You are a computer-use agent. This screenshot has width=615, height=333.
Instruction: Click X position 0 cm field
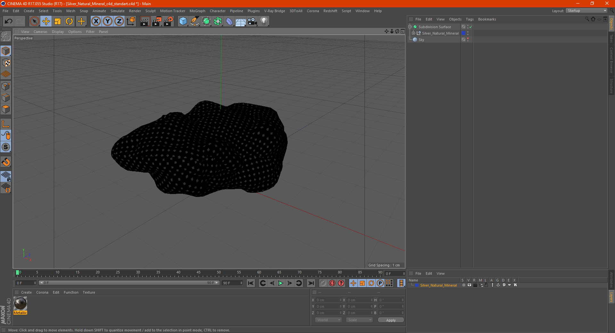329,300
